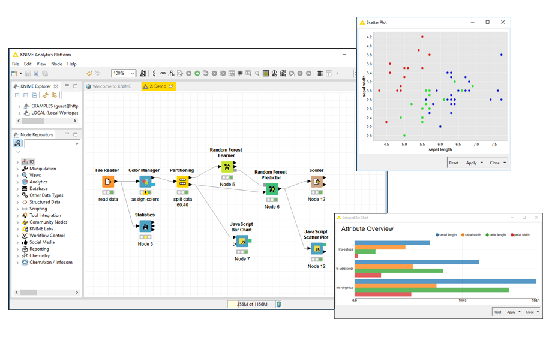Click the Save All toolbar icon
Viewport: 552px width, 340px height.
(x=45, y=73)
